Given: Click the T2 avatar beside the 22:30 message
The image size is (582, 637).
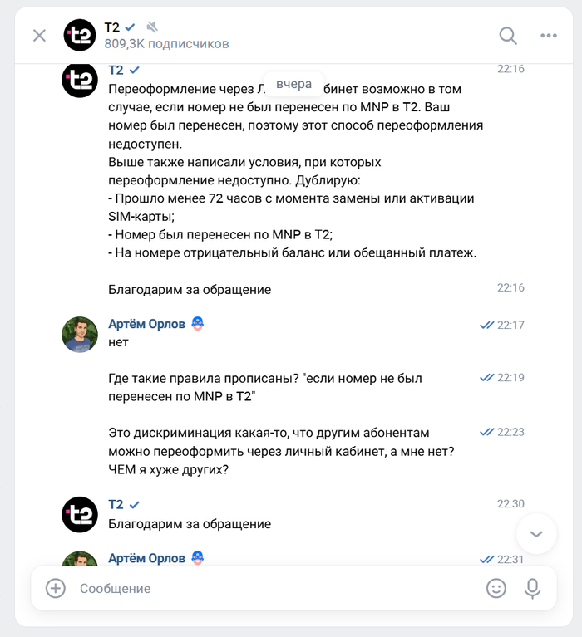Looking at the screenshot, I should tap(81, 514).
